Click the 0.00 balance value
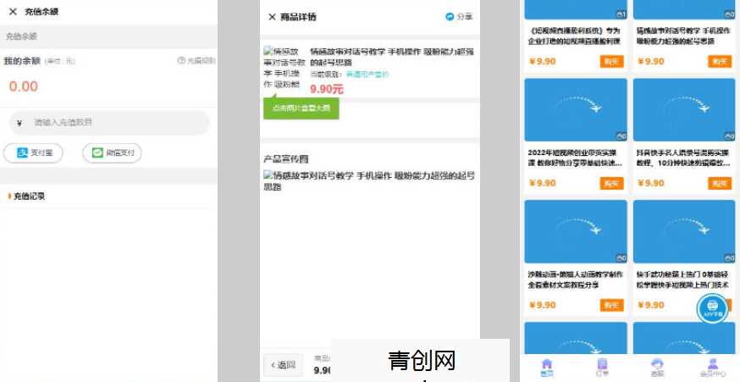Screen dimensions: 740x382 tap(24, 86)
